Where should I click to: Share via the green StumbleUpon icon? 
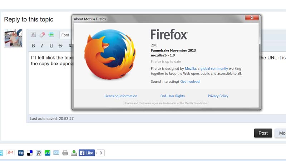(48, 153)
